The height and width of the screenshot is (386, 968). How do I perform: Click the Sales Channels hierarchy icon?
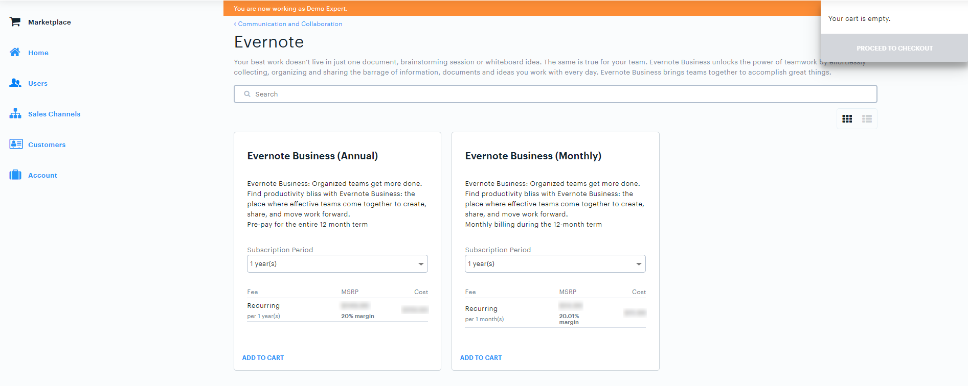15,113
